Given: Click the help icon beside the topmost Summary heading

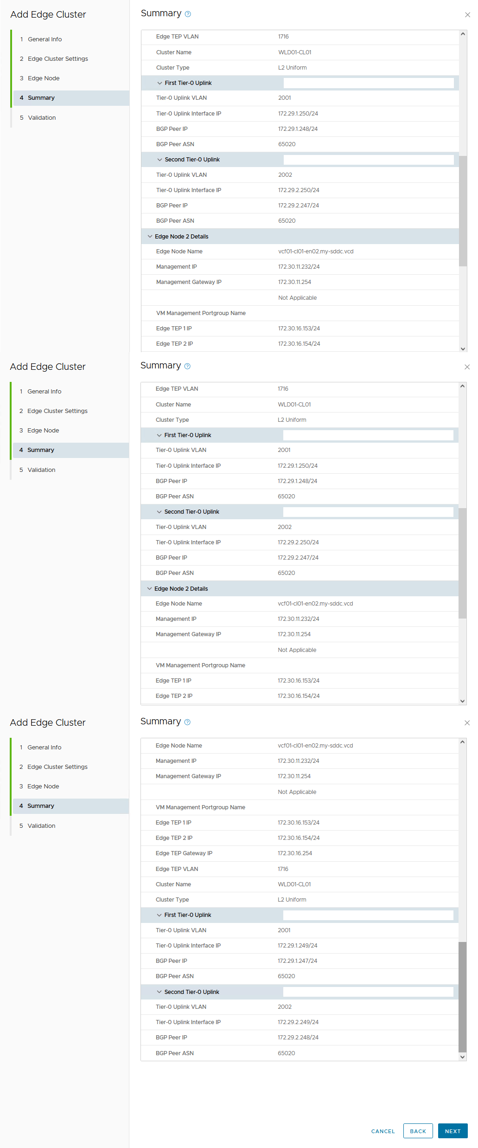Looking at the screenshot, I should [188, 14].
